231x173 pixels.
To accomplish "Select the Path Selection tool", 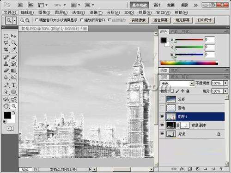I will (x=6, y=91).
